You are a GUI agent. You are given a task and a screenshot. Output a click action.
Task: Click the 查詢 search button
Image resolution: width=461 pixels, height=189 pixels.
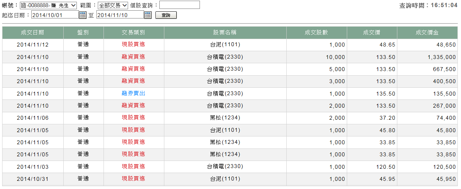[166, 15]
